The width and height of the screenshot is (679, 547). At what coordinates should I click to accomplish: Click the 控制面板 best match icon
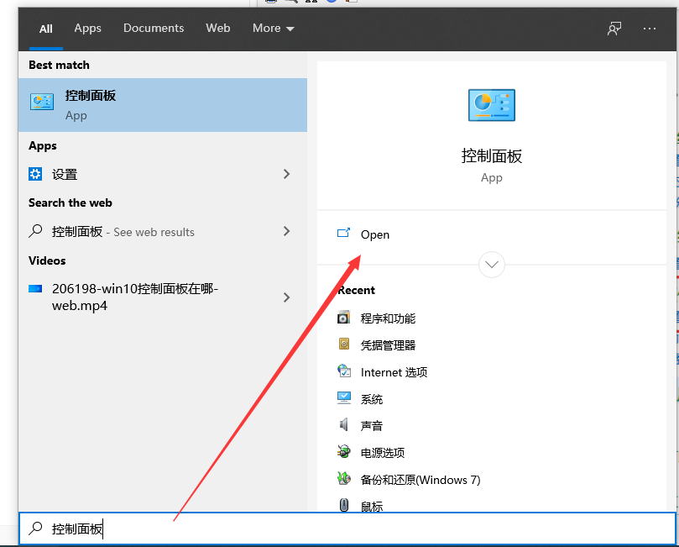pos(42,102)
